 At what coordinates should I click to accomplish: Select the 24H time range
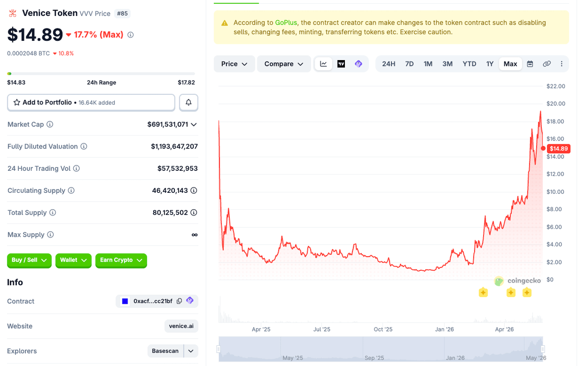coord(389,64)
